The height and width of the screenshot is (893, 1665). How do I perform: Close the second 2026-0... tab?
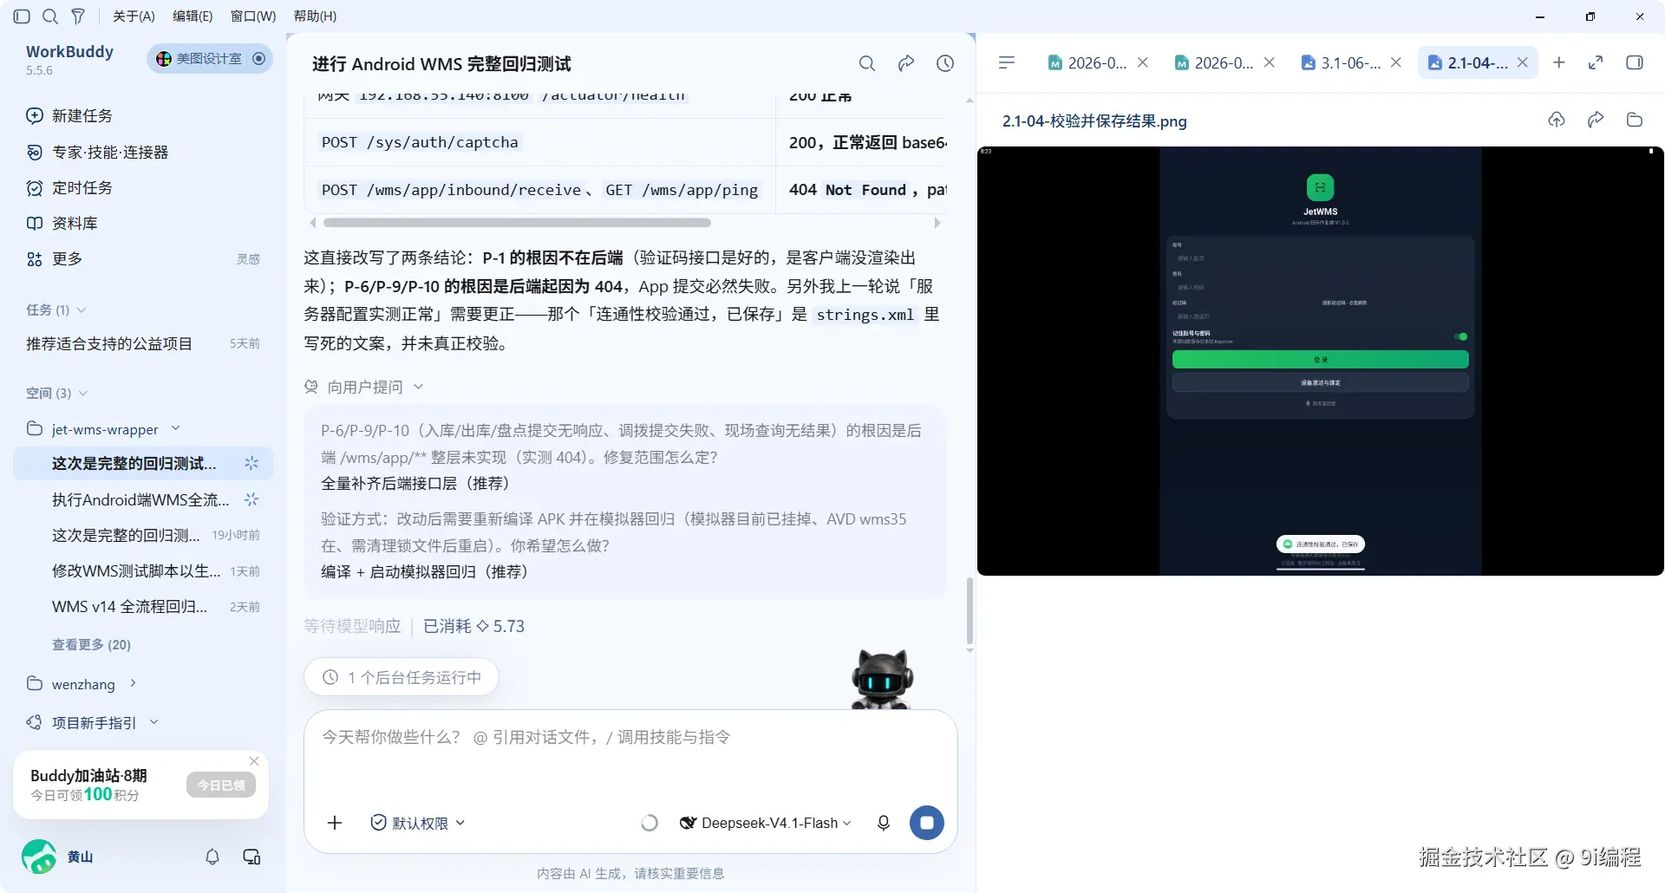1270,62
